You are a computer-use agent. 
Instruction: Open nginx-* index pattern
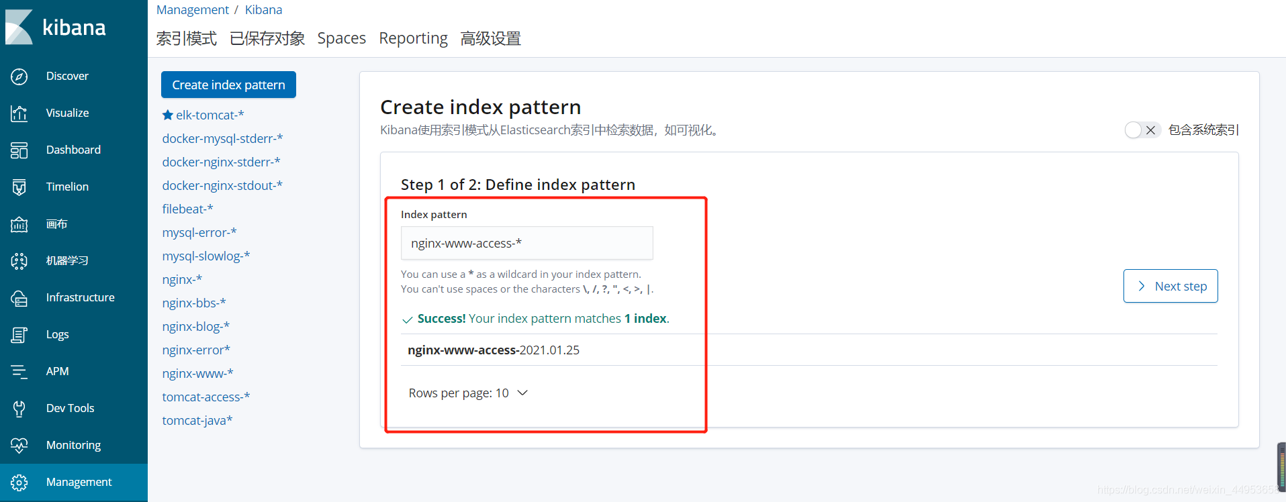[182, 279]
